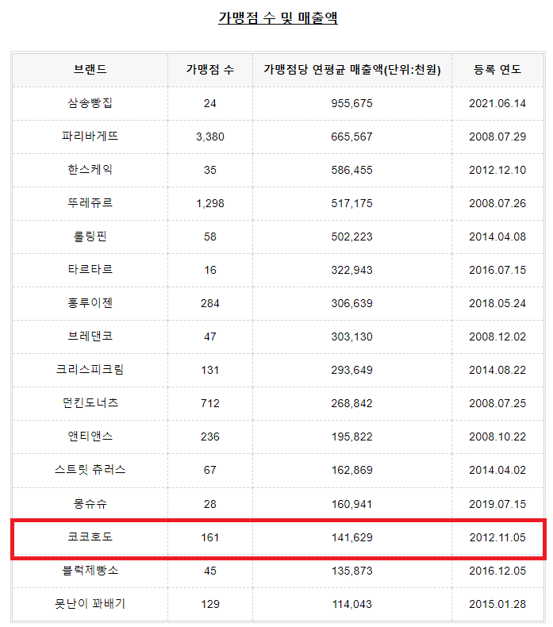The image size is (553, 627).
Task: Click the sales value 268,842
Action: [x=351, y=403]
